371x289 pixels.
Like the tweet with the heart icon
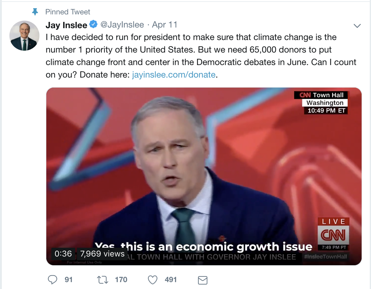pos(152,279)
